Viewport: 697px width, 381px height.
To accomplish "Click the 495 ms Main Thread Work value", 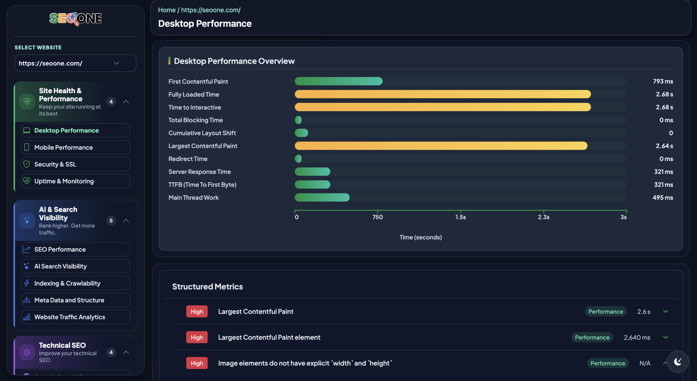I will (663, 197).
